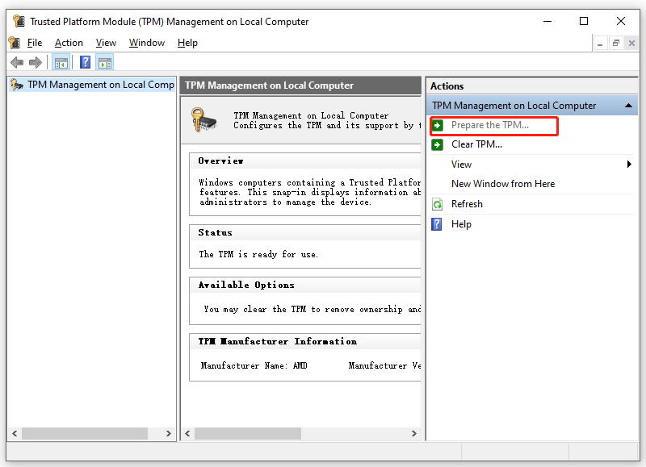Screen dimensions: 646x467
Task: Open the Action menu
Action: coord(69,43)
